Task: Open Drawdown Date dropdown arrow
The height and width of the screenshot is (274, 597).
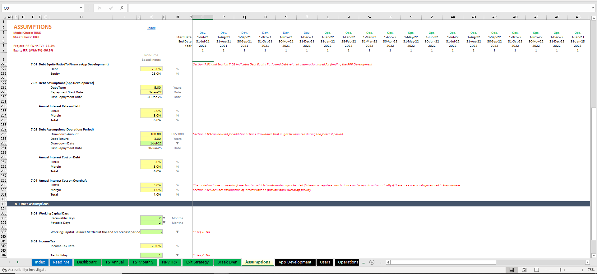Action: click(x=177, y=143)
